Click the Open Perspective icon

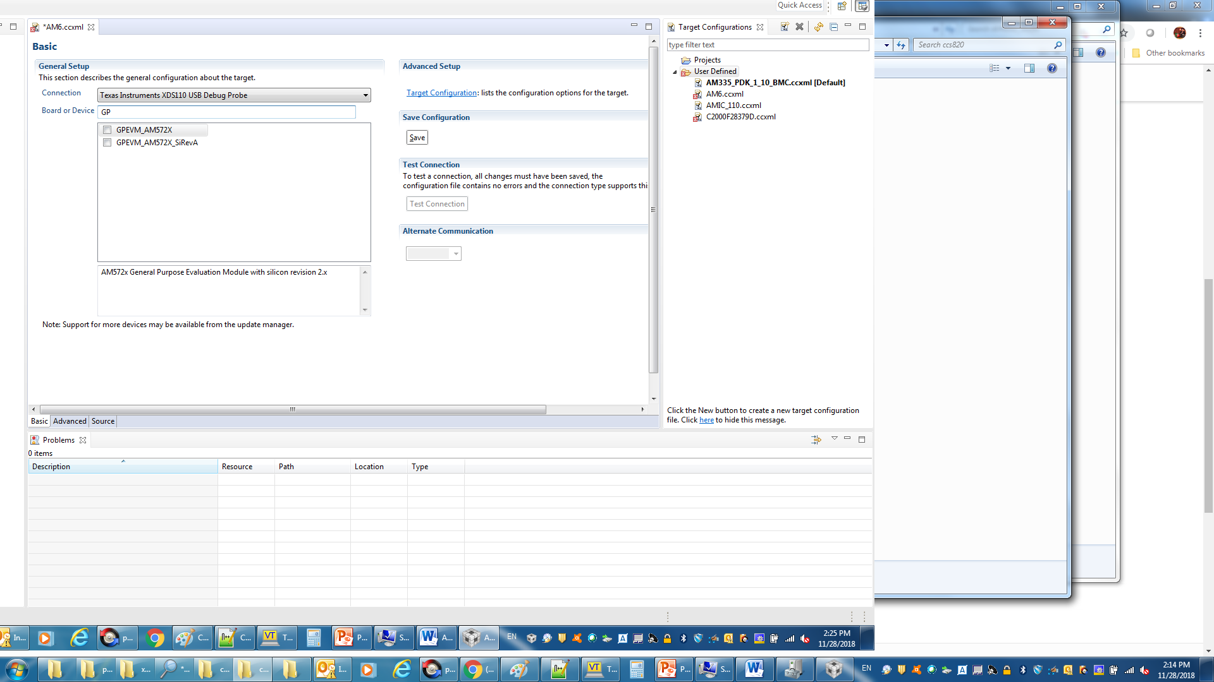(x=842, y=6)
